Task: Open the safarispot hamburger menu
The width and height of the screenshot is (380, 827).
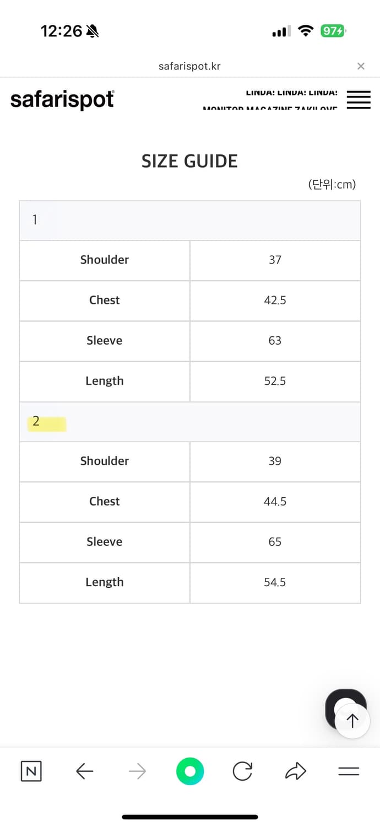Action: click(x=359, y=100)
